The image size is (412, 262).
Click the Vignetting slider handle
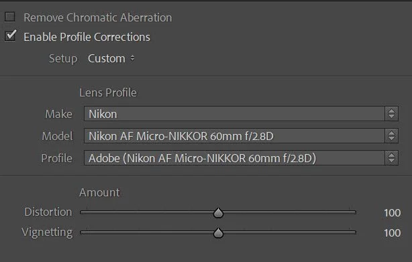click(x=218, y=233)
